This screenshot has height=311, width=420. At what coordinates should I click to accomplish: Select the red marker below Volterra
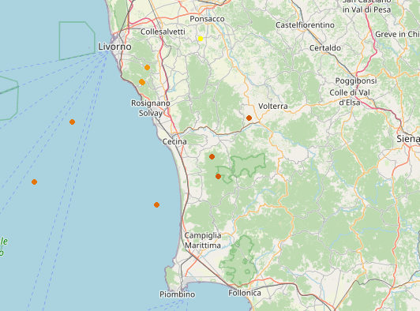[x=249, y=118]
